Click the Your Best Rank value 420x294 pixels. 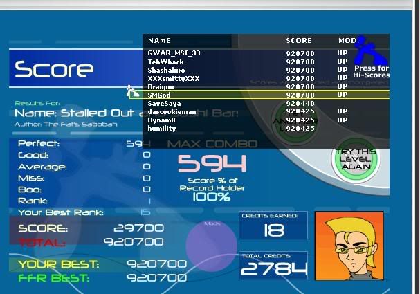tap(145, 212)
